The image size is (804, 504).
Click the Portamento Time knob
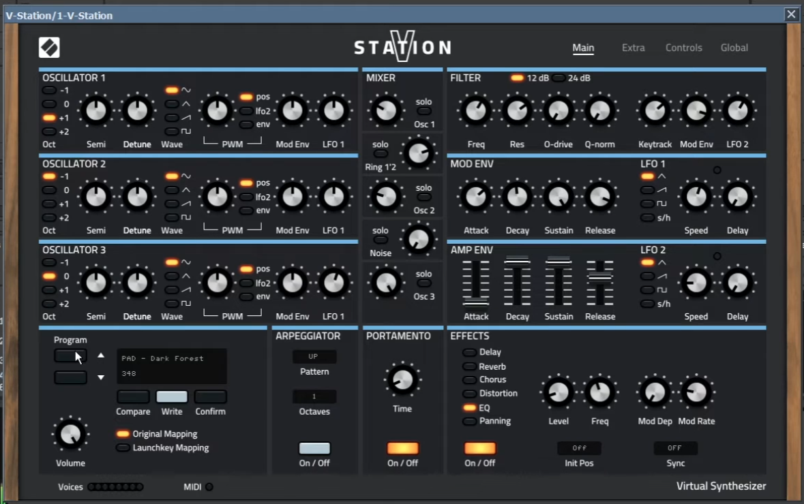402,380
